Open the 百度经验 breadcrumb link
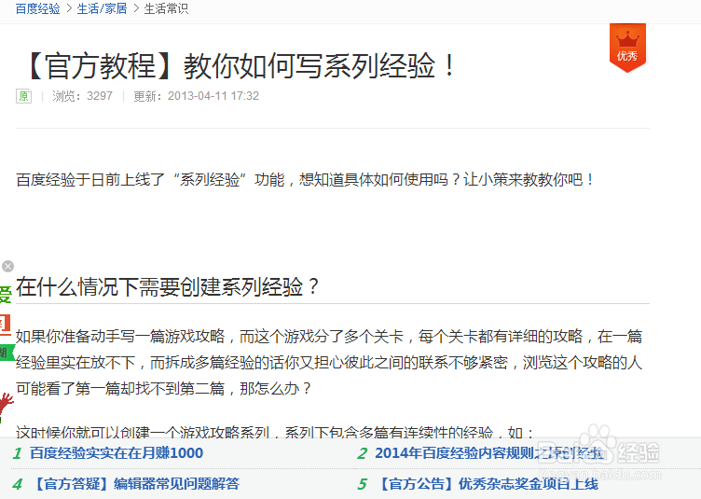The width and height of the screenshot is (701, 499). (x=37, y=8)
